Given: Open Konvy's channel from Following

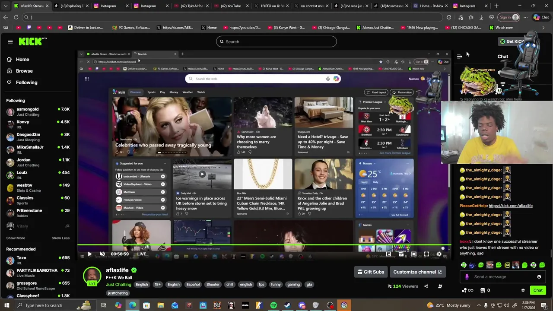Looking at the screenshot, I should coord(38,124).
